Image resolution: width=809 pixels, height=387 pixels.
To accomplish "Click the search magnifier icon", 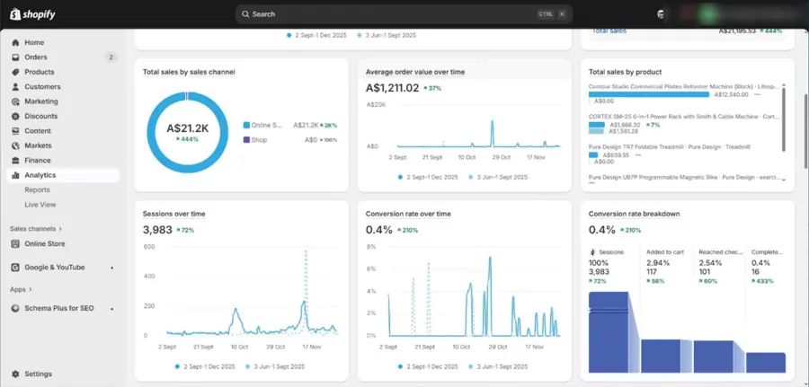I will pyautogui.click(x=245, y=13).
